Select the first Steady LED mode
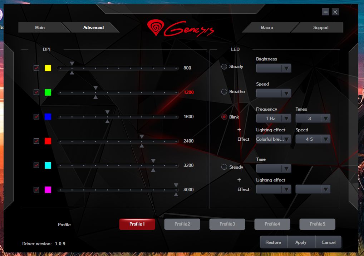364x256 pixels. 224,67
